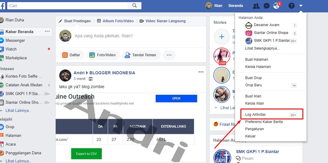
Task: Open Desainer Awam page in dropdown
Action: point(267,25)
